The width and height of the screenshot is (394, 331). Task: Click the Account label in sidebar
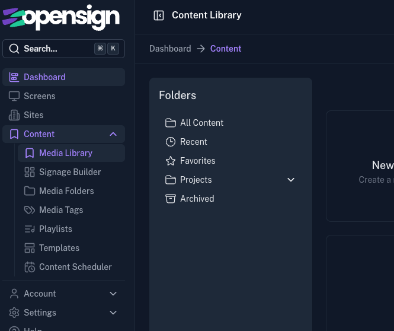coord(40,294)
